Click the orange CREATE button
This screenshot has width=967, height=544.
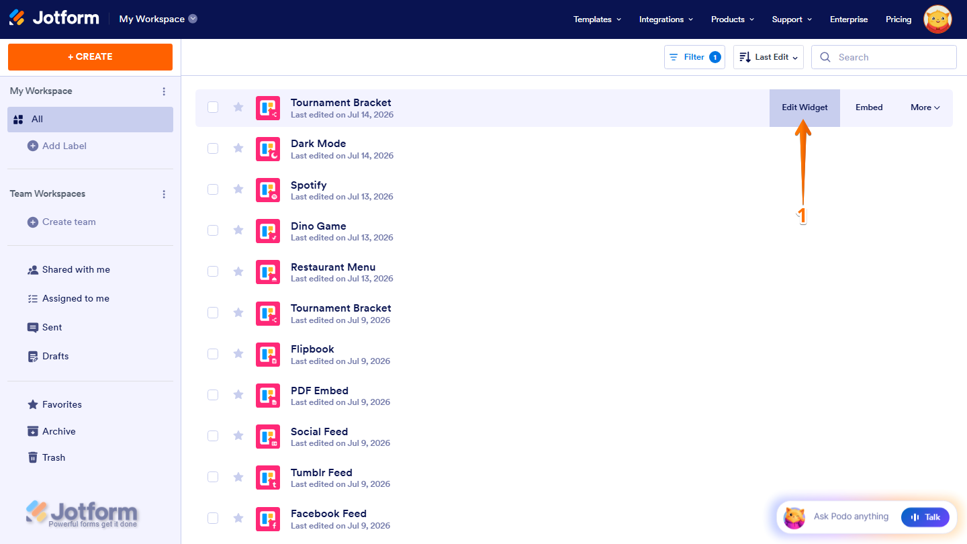[90, 57]
